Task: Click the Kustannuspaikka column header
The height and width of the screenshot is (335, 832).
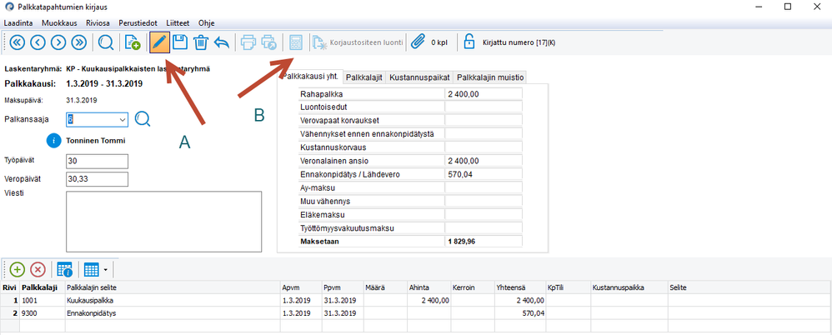Action: (629, 287)
